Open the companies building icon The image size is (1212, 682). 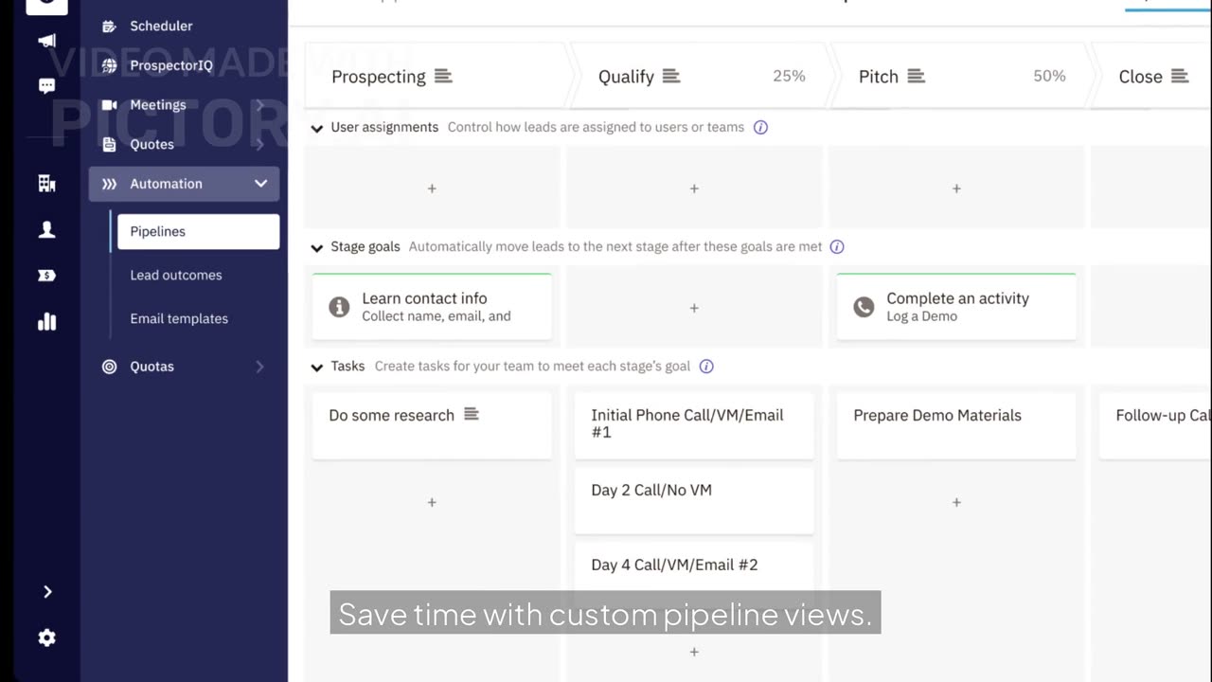coord(46,183)
